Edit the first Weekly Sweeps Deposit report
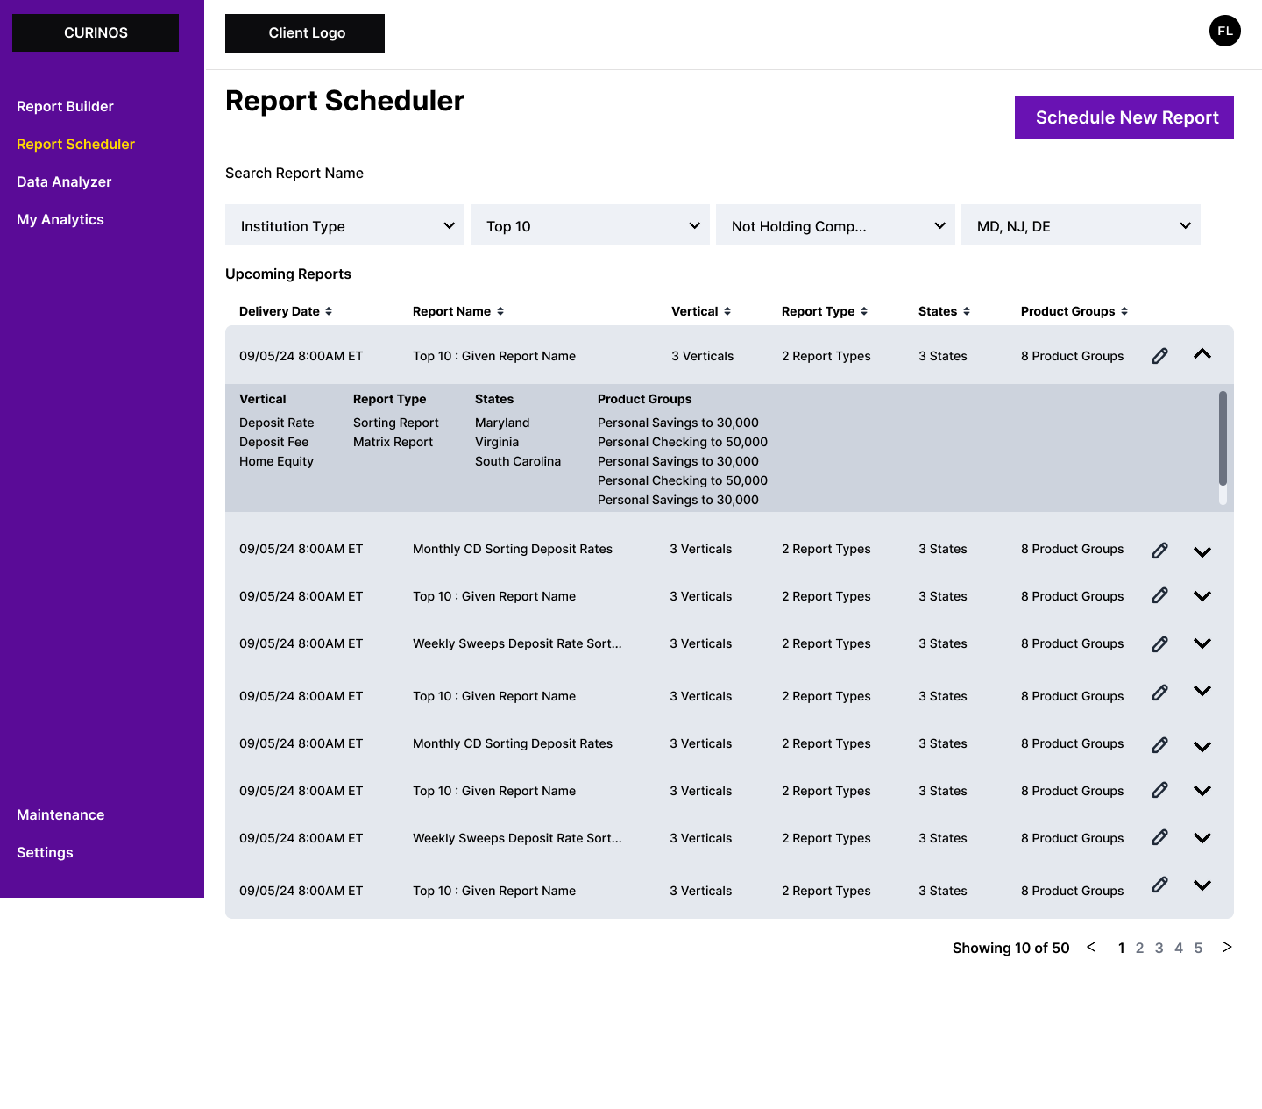 click(x=1159, y=644)
